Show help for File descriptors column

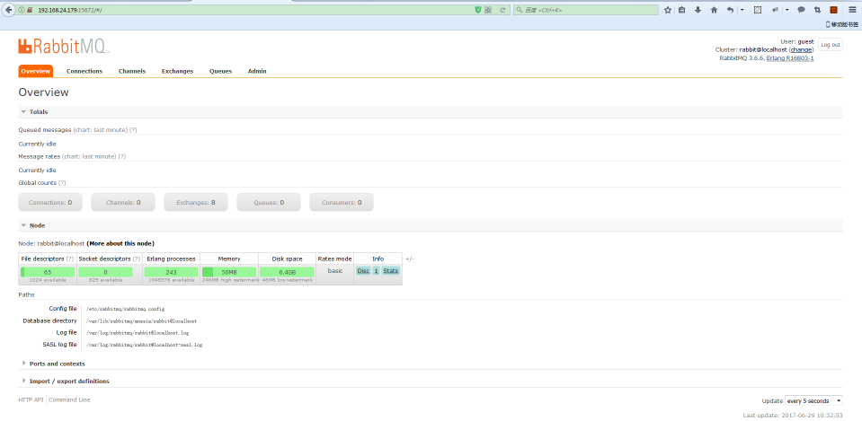[x=70, y=259]
